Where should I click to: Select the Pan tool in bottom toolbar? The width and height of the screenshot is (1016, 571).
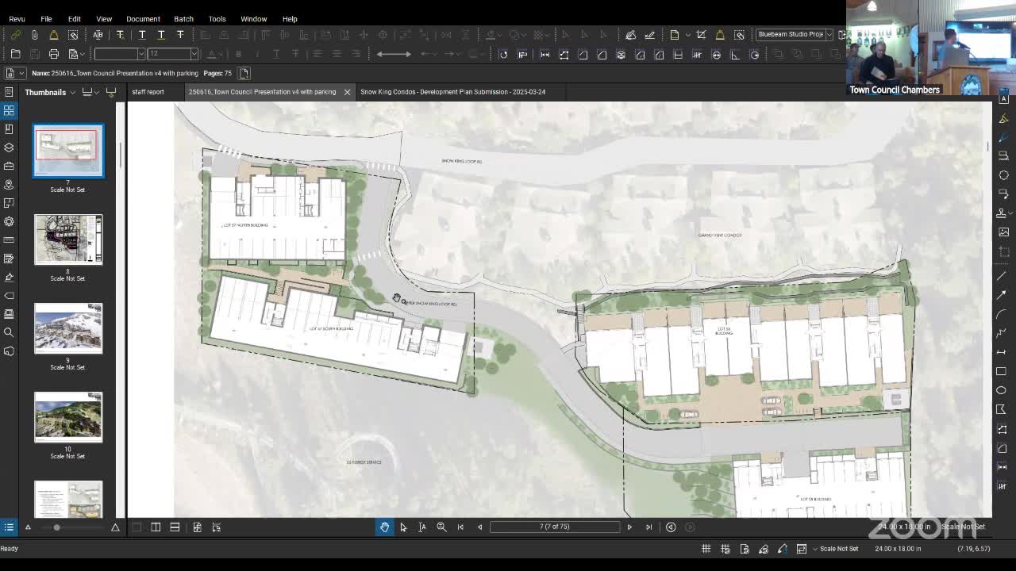pos(385,527)
